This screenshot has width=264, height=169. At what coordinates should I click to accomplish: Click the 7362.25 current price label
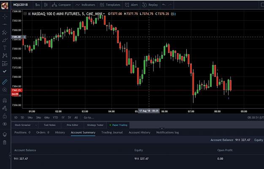click(x=16, y=90)
